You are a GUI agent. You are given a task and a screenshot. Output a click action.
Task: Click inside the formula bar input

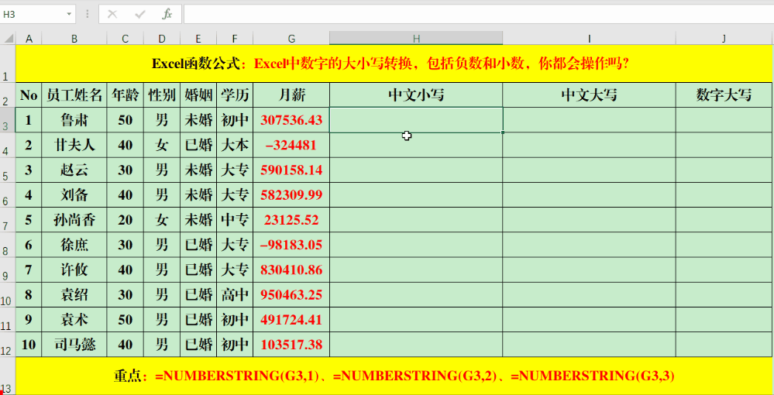click(x=479, y=14)
